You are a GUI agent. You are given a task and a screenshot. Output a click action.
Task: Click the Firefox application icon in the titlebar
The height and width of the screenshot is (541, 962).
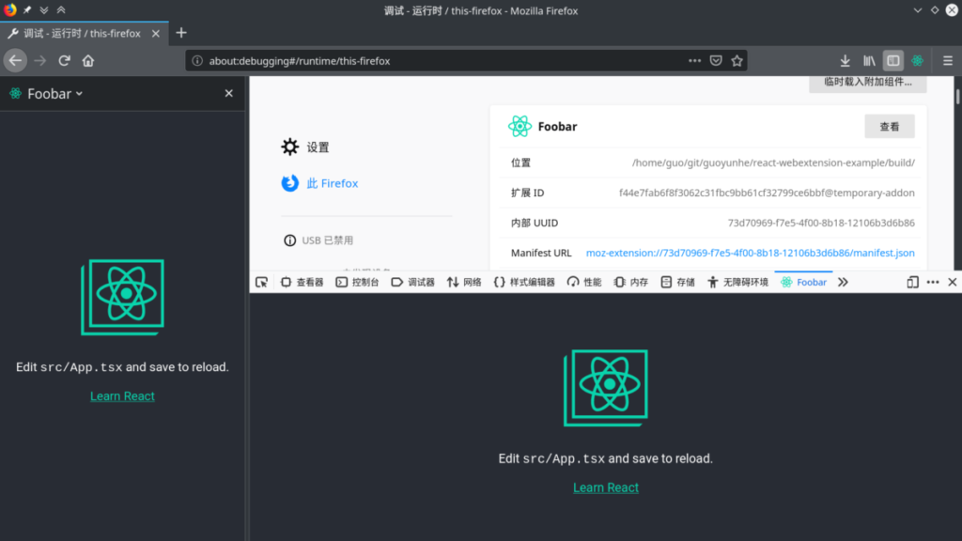point(9,9)
